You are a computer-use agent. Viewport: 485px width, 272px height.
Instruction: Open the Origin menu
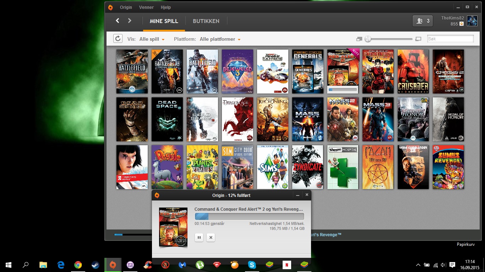point(126,7)
